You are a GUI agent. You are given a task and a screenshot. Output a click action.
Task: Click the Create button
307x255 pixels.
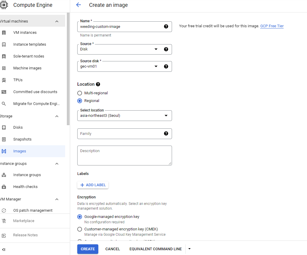88,249
